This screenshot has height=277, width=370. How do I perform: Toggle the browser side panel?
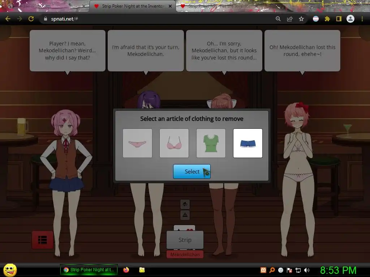339,19
